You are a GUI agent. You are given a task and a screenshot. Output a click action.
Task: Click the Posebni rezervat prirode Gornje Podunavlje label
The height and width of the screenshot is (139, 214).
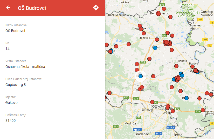187,11
